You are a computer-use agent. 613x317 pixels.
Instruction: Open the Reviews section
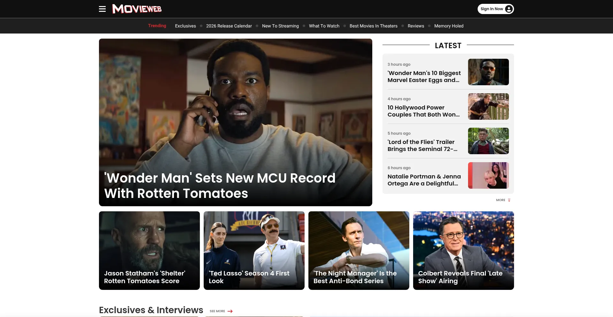pos(416,26)
